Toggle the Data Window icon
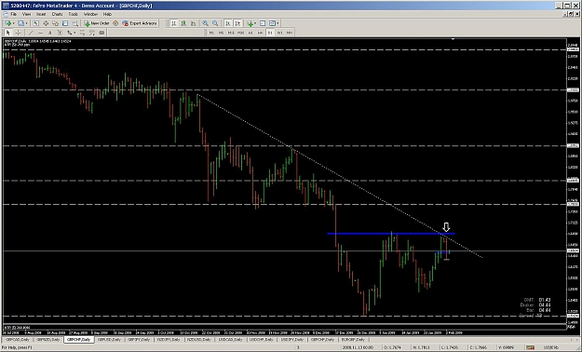 point(46,23)
